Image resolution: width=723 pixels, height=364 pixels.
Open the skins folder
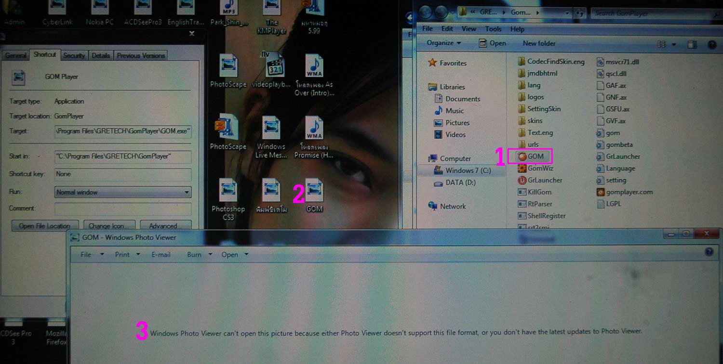click(530, 120)
